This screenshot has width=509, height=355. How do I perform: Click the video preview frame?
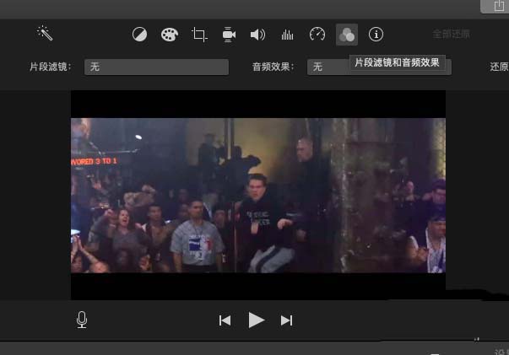coord(258,195)
